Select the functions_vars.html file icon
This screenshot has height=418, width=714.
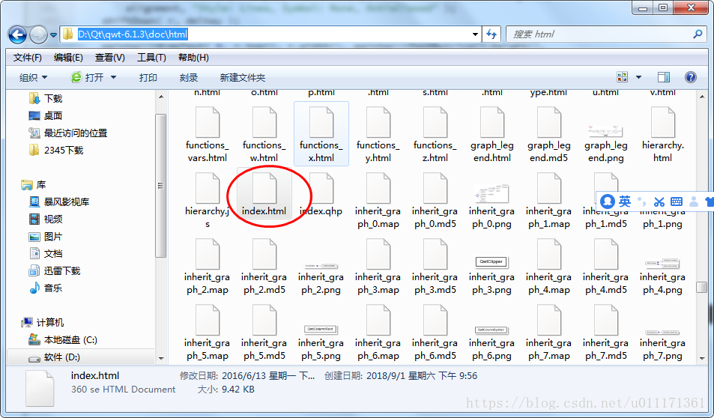208,122
